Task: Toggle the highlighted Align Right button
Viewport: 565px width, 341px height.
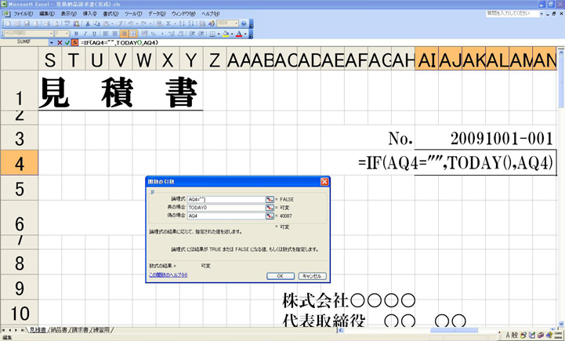Action: [124, 34]
